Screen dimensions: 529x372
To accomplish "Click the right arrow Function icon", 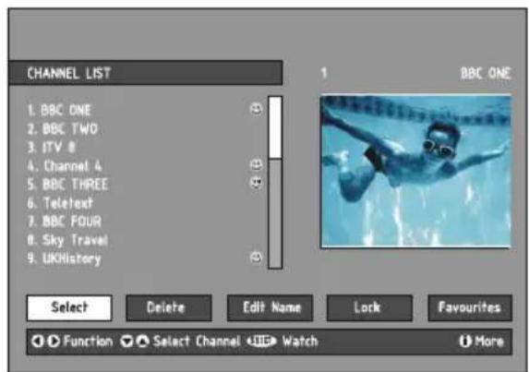I will (54, 342).
